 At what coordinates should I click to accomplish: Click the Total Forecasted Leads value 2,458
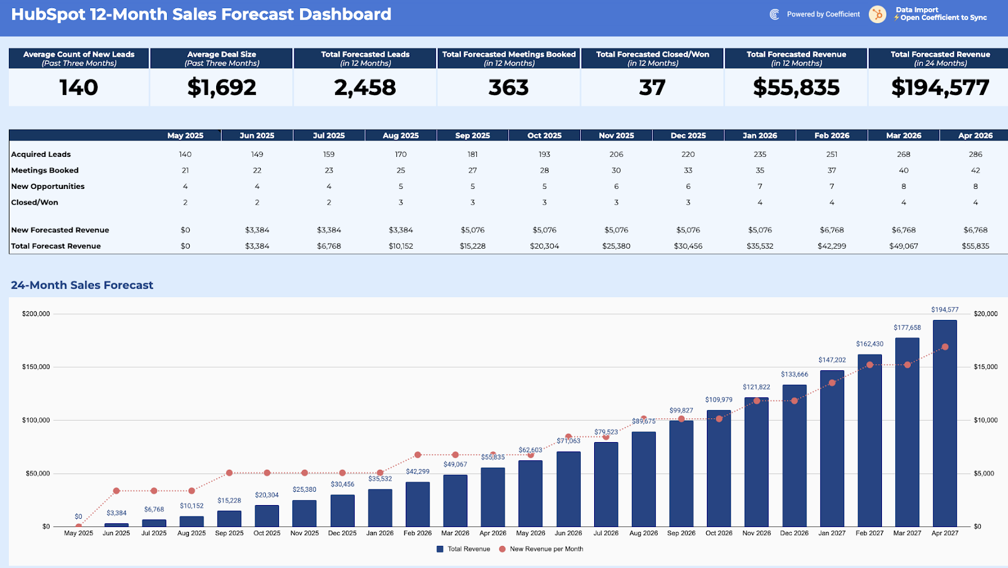pyautogui.click(x=365, y=87)
